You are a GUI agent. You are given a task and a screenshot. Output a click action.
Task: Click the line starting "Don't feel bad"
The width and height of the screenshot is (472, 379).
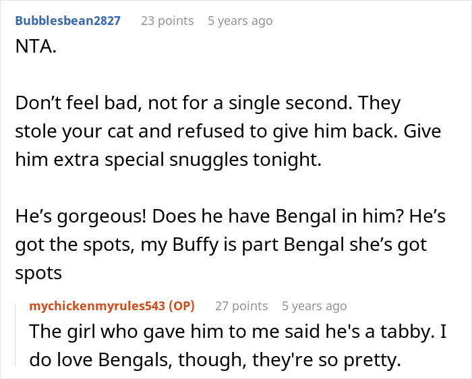tap(208, 103)
